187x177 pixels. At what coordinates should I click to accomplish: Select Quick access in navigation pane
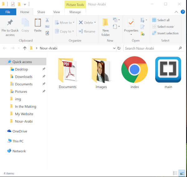23,61
